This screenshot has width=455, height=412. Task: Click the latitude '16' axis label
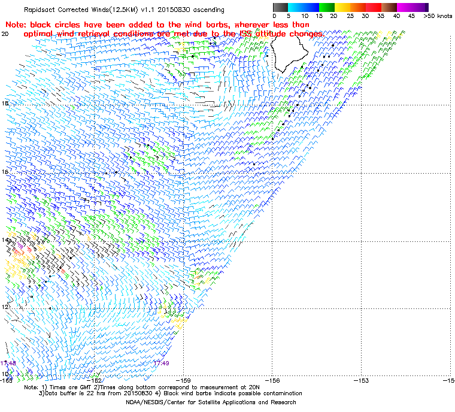point(5,172)
